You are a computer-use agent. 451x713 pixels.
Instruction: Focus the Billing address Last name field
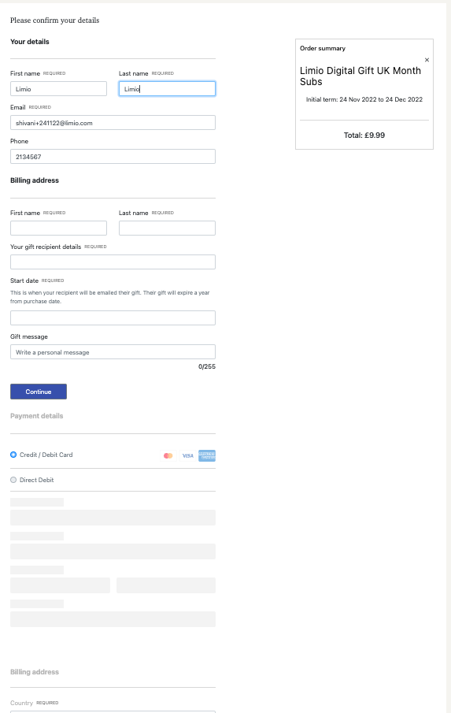click(x=167, y=228)
